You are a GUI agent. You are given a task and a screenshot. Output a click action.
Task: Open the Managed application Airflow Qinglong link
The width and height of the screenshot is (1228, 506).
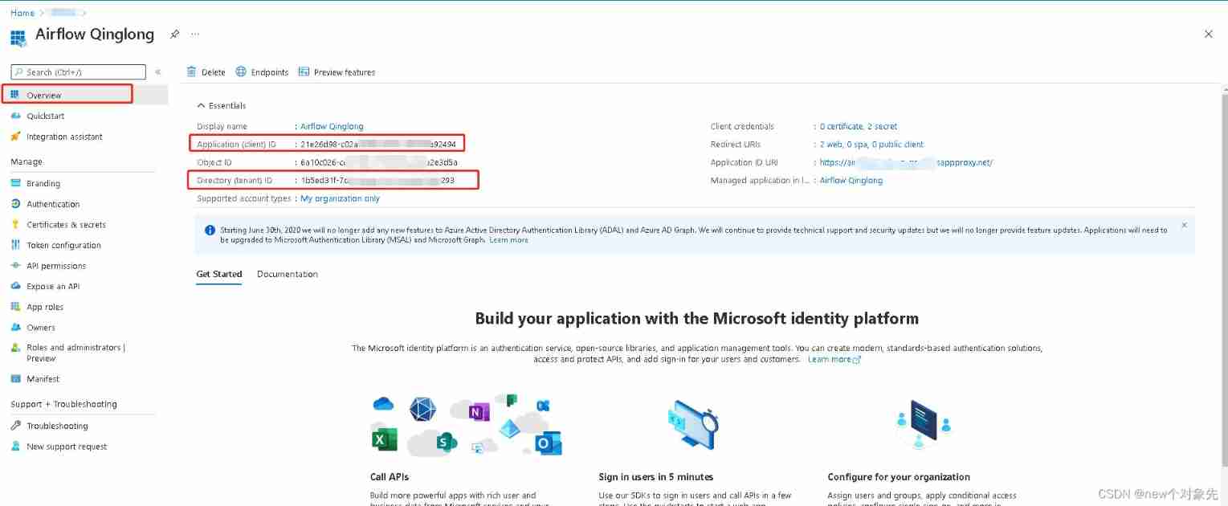click(851, 181)
